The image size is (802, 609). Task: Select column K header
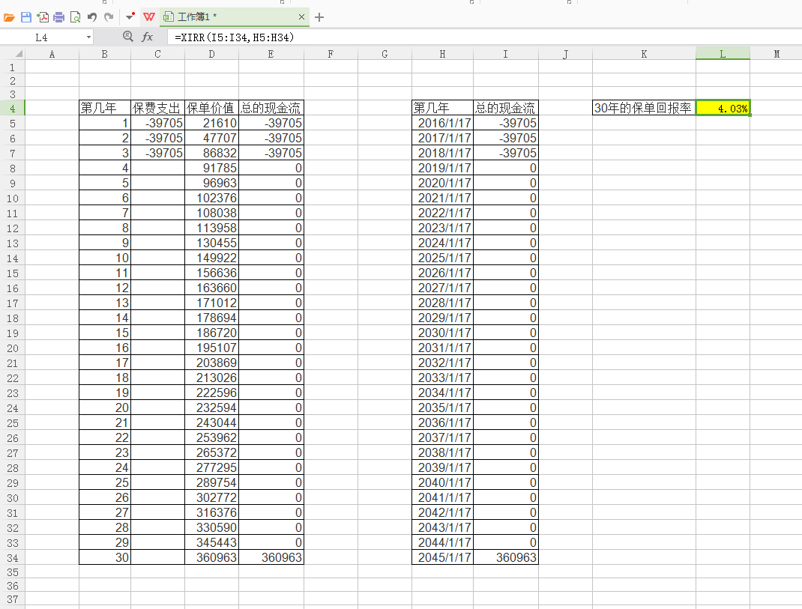tap(644, 54)
